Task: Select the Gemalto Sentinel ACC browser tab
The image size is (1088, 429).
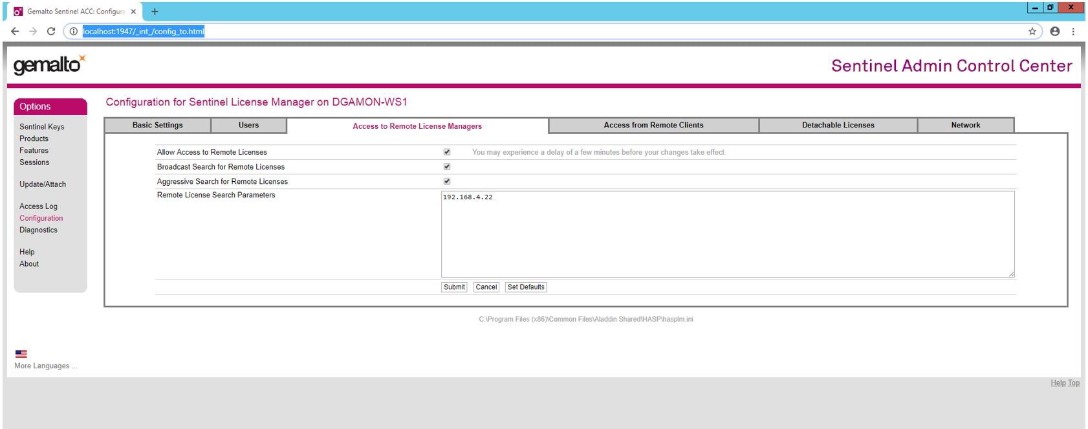Action: click(74, 12)
